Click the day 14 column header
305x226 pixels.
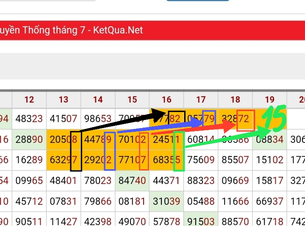click(98, 100)
